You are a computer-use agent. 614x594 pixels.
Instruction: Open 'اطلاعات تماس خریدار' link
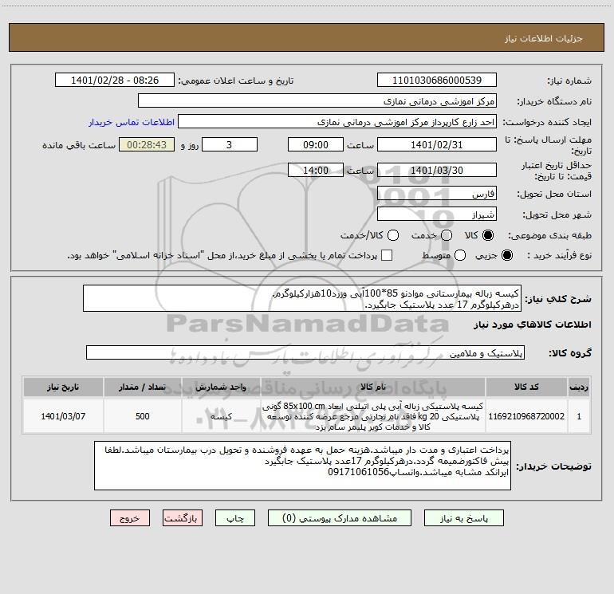pos(132,122)
